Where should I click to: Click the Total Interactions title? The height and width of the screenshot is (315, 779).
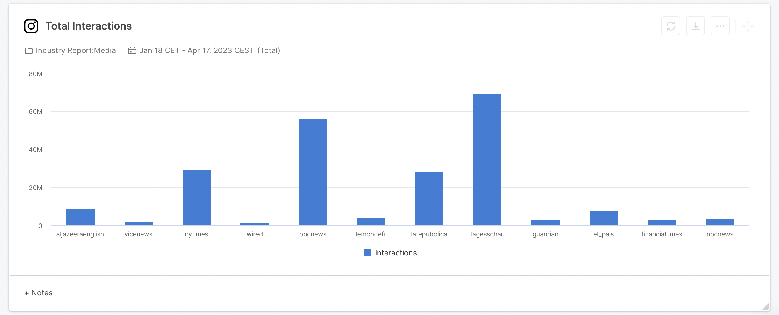pyautogui.click(x=88, y=26)
